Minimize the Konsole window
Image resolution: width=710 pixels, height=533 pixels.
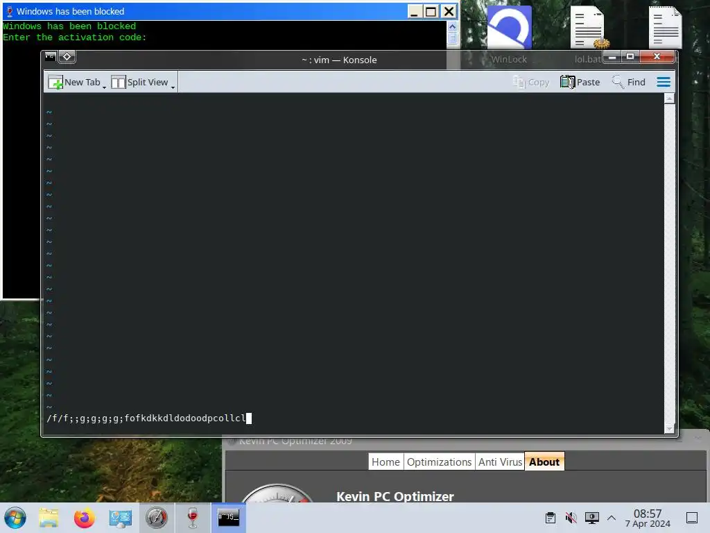[x=612, y=57]
